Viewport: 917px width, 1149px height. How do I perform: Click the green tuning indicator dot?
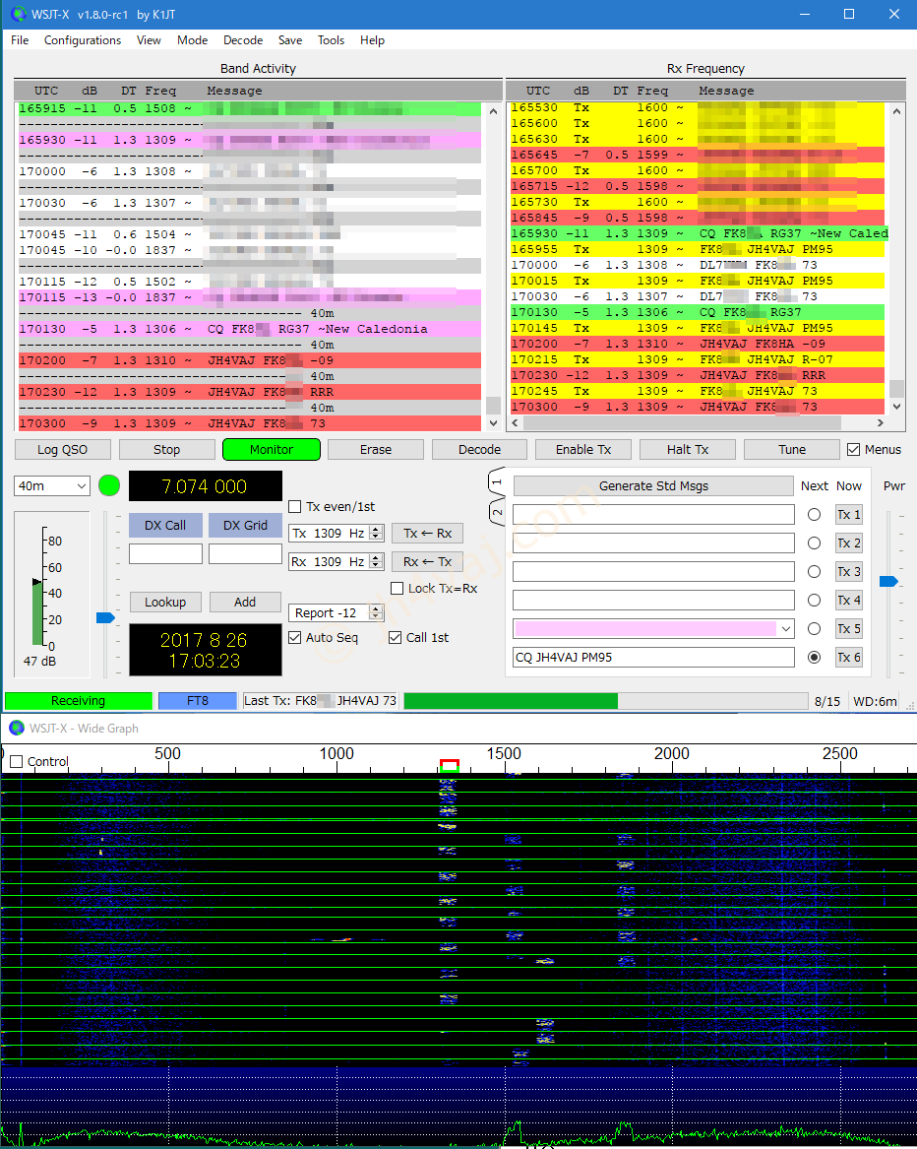coord(109,485)
